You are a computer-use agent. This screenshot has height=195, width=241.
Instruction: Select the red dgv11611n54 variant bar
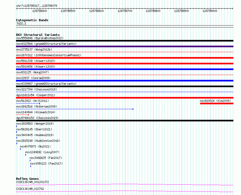click(x=125, y=98)
